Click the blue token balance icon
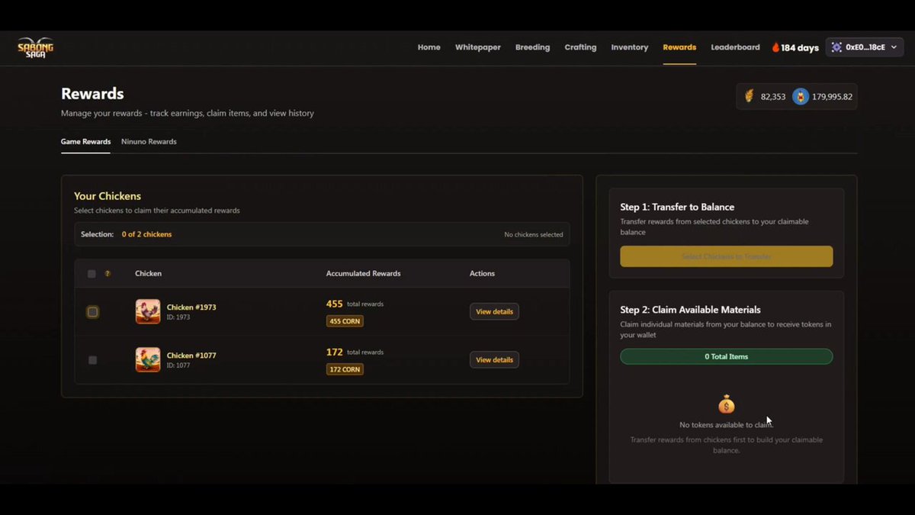This screenshot has width=915, height=515. (x=800, y=96)
